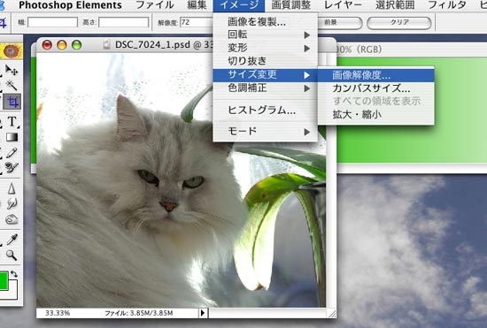Click document icon in DSC_7024_1.psd title bar

(106, 45)
